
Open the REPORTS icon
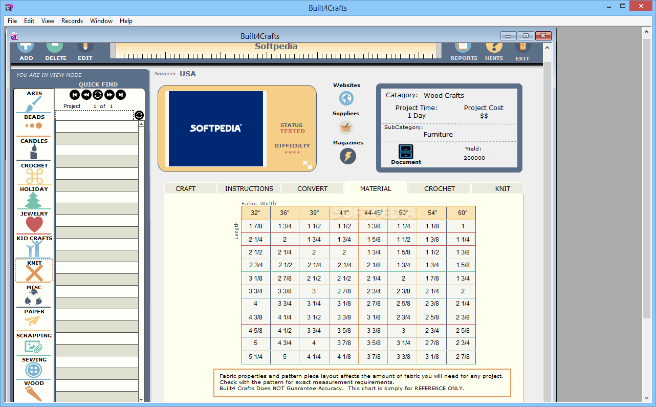pyautogui.click(x=464, y=47)
